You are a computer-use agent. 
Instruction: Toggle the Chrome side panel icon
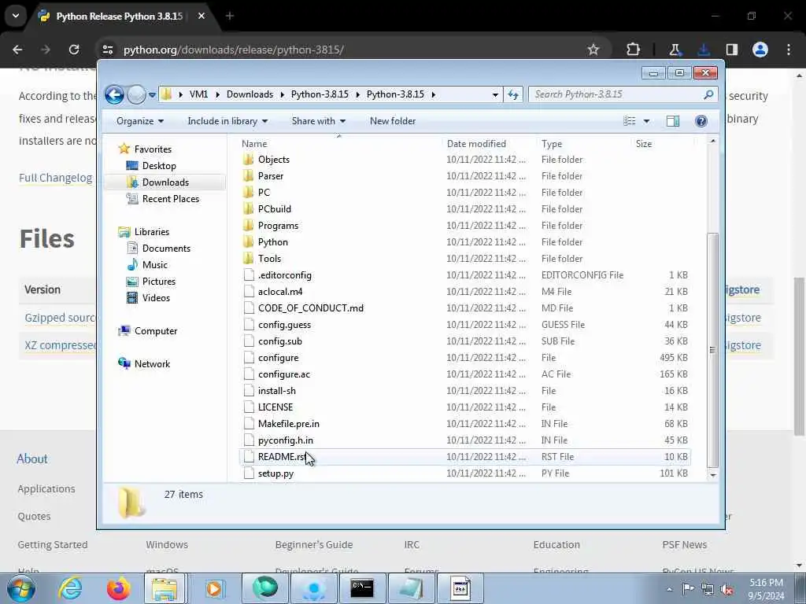click(731, 50)
